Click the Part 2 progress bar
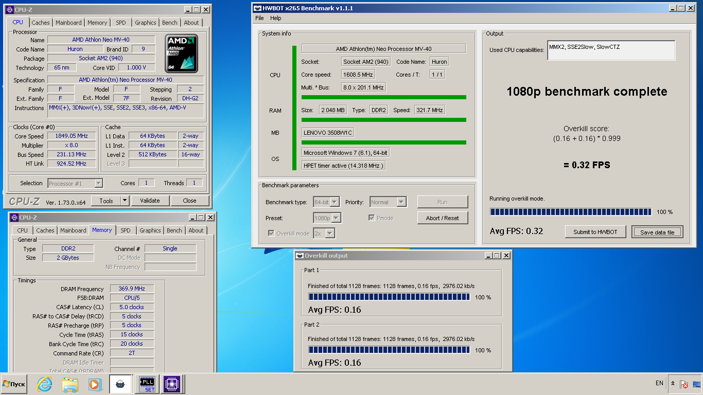The width and height of the screenshot is (703, 395). pyautogui.click(x=389, y=350)
